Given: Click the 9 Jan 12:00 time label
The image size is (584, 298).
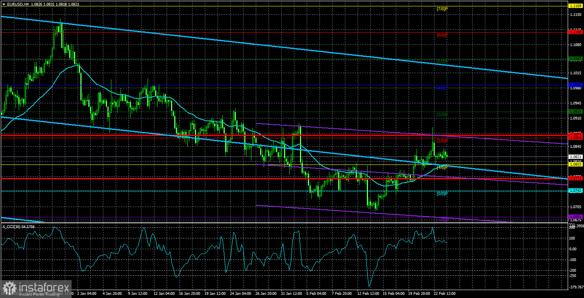Looking at the screenshot, I should (138, 294).
